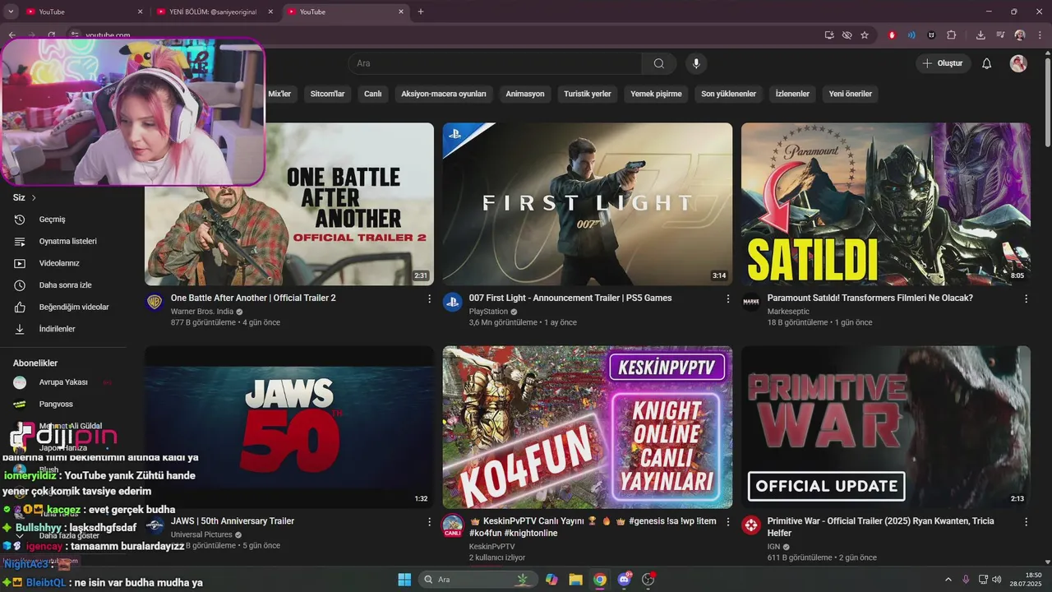Open Discord from the taskbar
1052x592 pixels.
624,580
